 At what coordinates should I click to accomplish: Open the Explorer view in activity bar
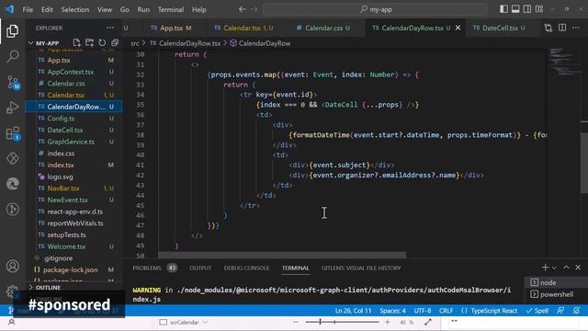point(12,30)
